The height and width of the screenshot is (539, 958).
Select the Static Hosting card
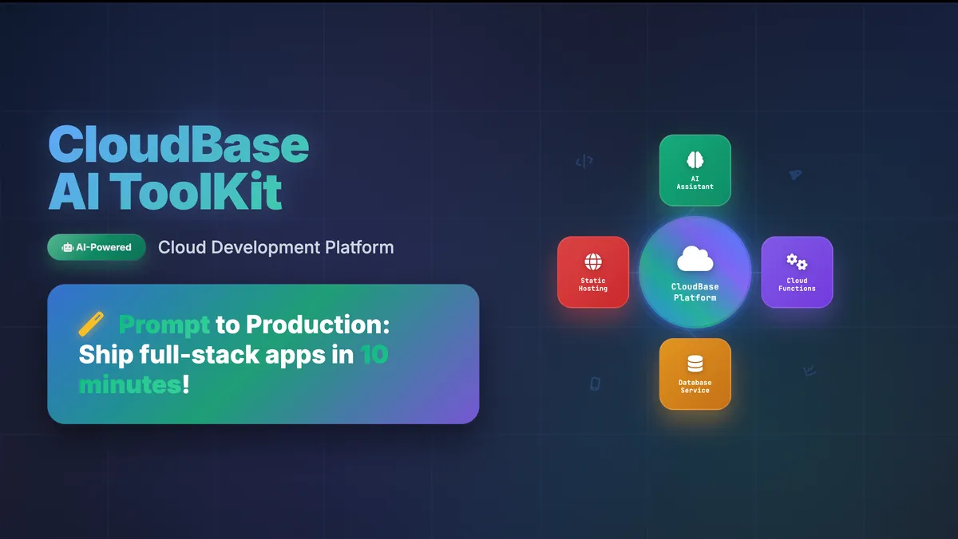click(x=593, y=272)
